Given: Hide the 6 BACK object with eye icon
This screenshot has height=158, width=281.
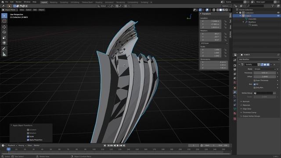Looking at the screenshot, I should click(278, 16).
